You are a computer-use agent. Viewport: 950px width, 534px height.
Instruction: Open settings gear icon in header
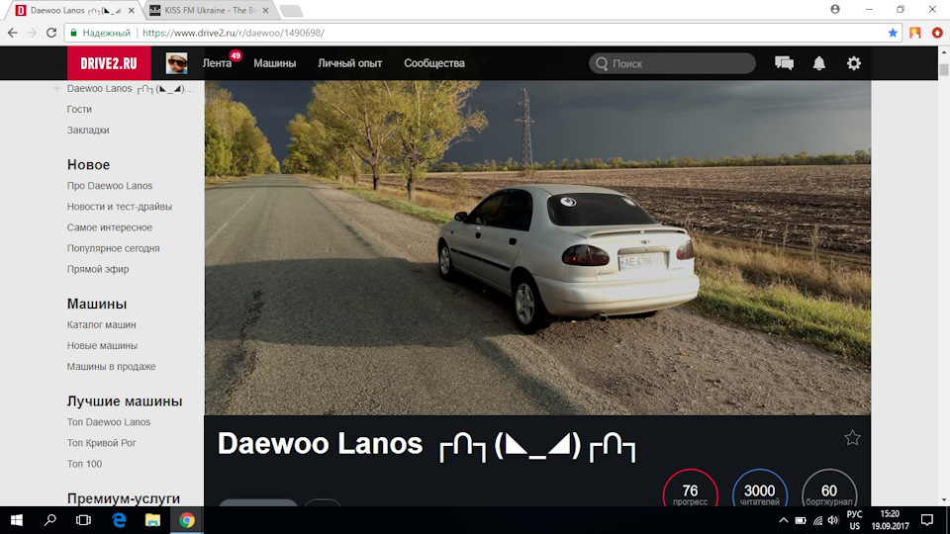[x=854, y=63]
